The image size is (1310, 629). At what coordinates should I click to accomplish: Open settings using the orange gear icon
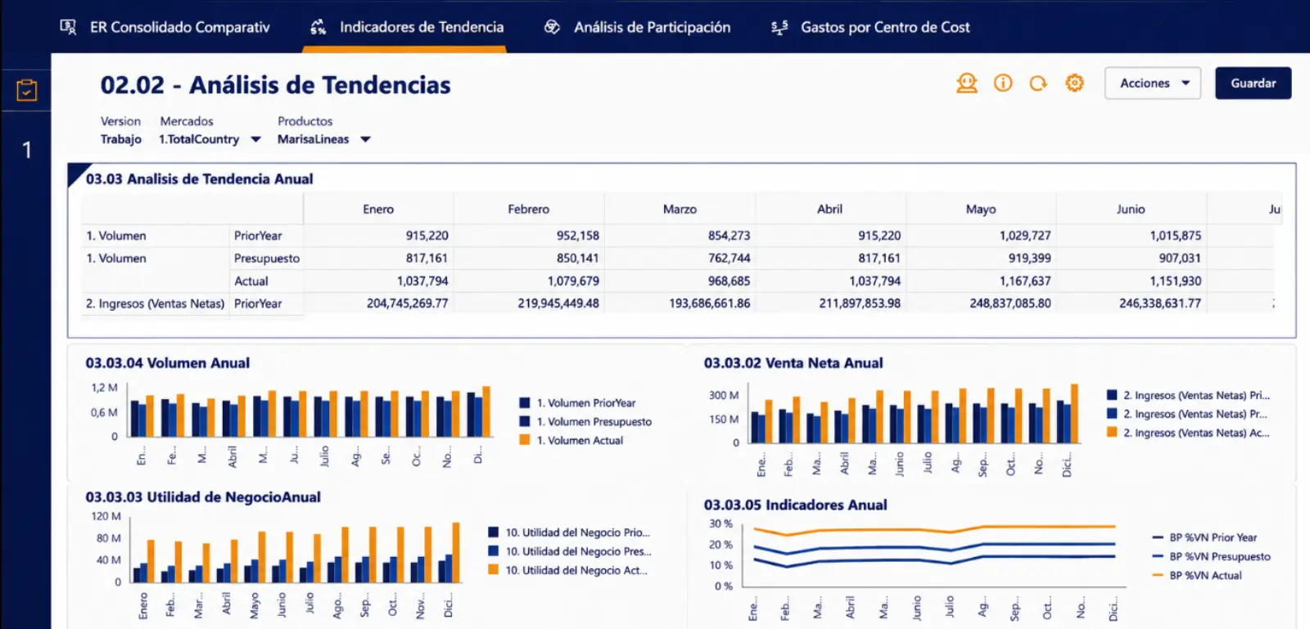click(1074, 83)
